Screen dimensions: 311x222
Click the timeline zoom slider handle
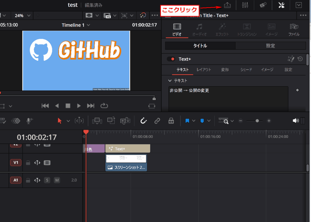257,121
